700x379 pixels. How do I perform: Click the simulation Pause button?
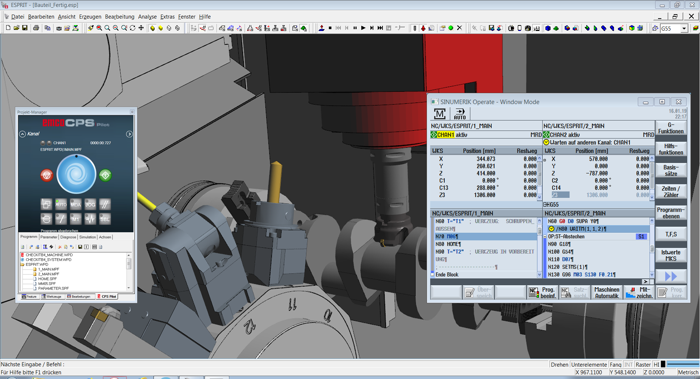click(x=355, y=28)
